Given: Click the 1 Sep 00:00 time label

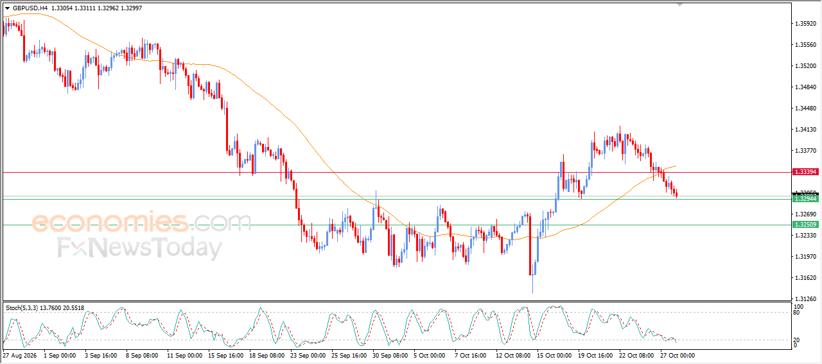Looking at the screenshot, I should (x=60, y=355).
